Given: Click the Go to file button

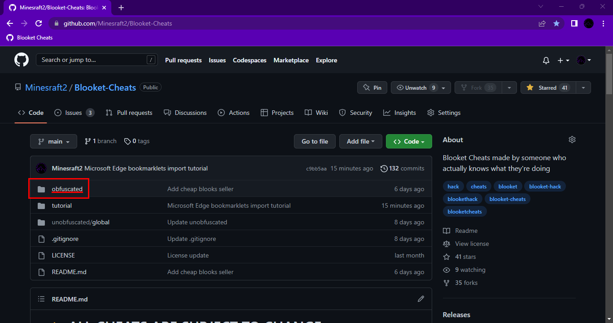Looking at the screenshot, I should (x=315, y=141).
